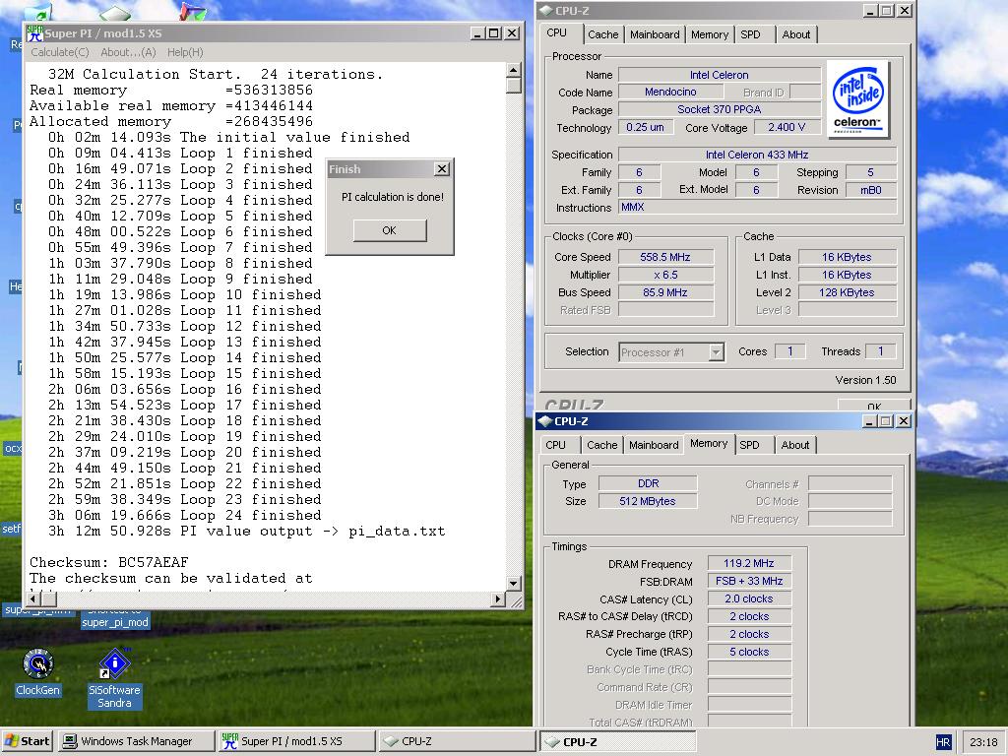
Task: Click Super PI horizontal scrollbar right arrow
Action: tap(497, 598)
